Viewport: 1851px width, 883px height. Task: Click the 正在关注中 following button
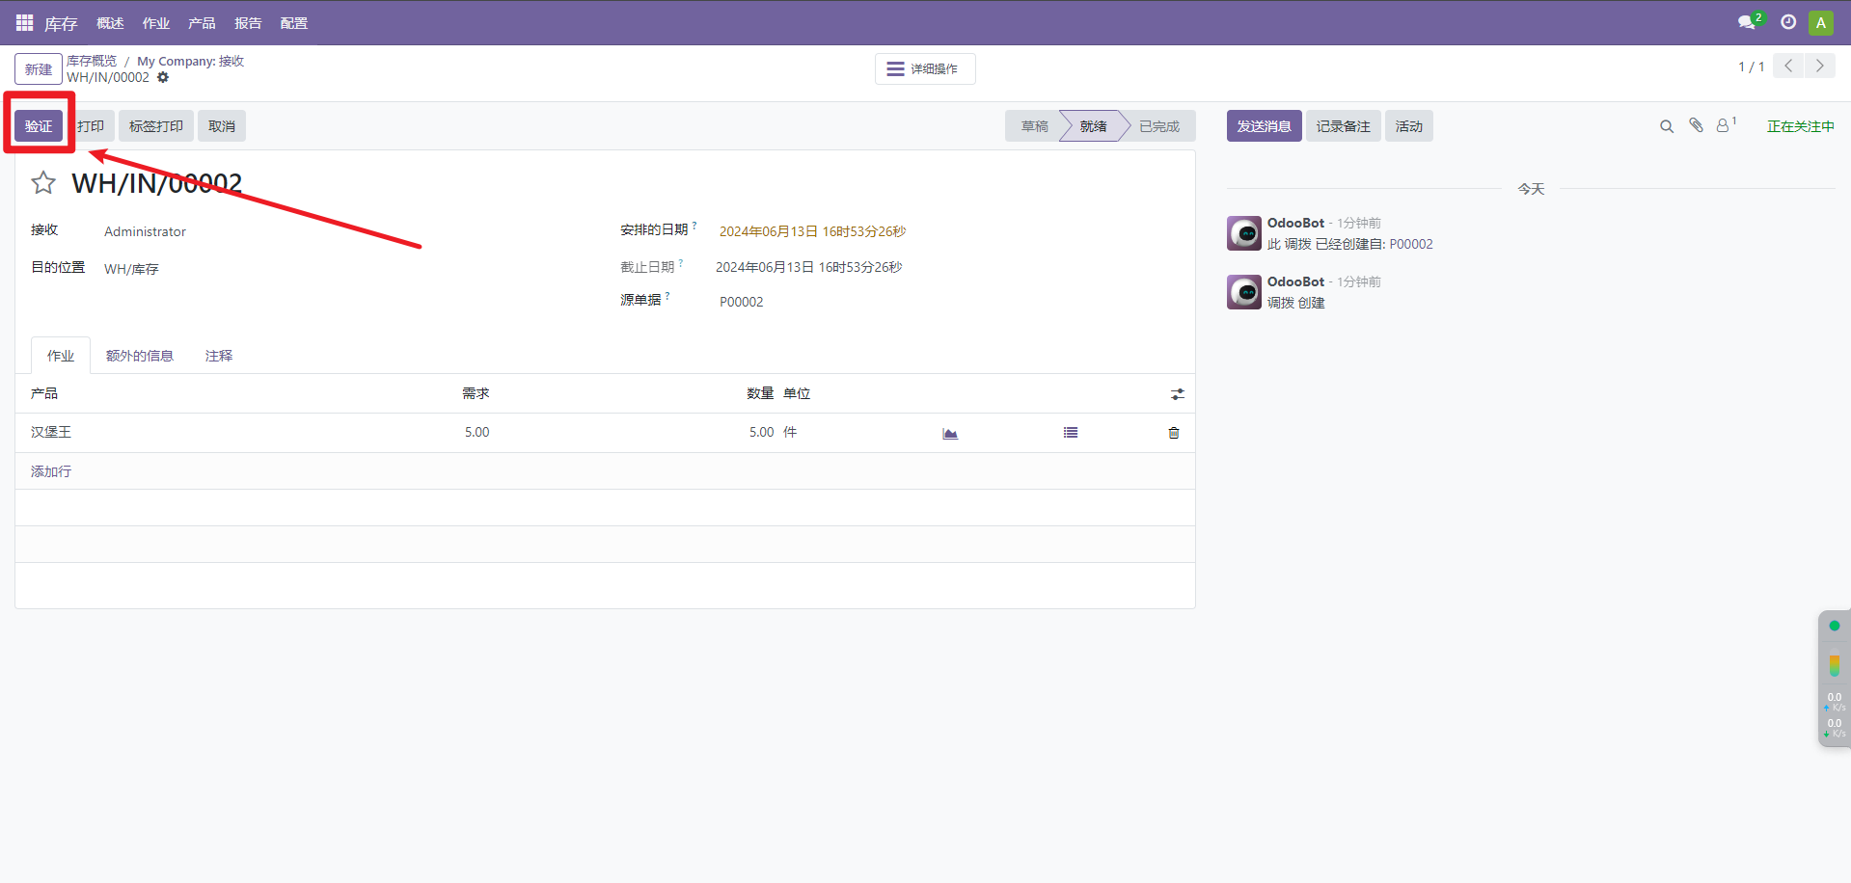click(x=1801, y=126)
